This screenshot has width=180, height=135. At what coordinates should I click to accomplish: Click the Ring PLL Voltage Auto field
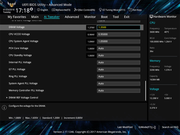[x=118, y=76]
